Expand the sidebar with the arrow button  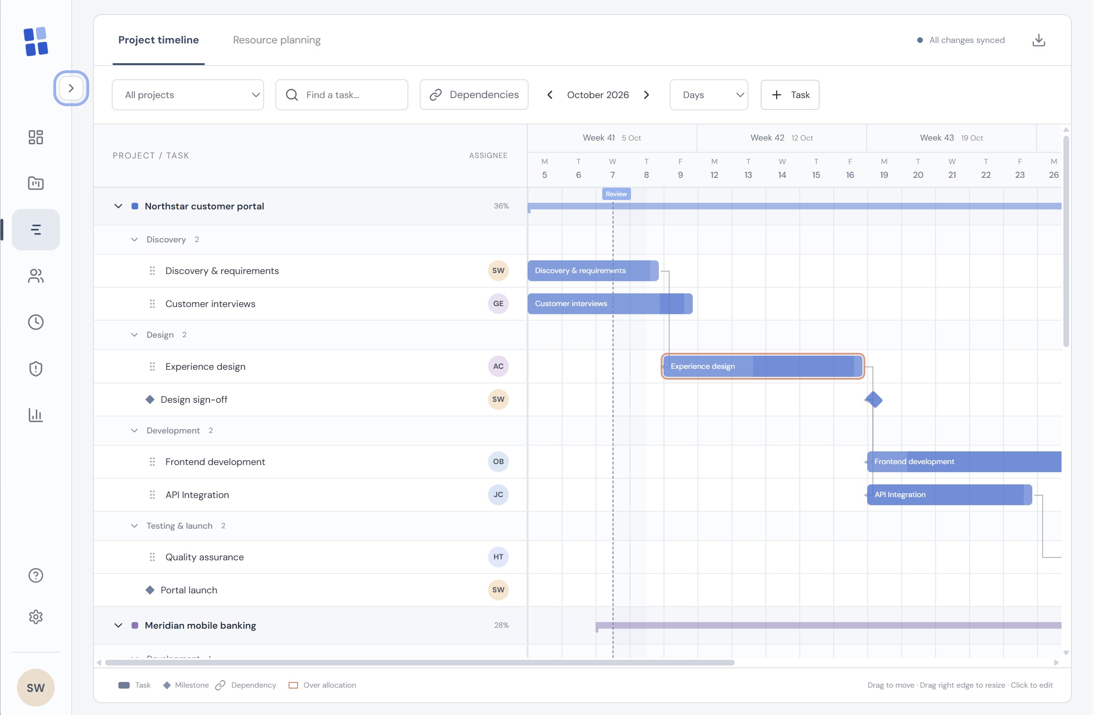[x=71, y=88]
